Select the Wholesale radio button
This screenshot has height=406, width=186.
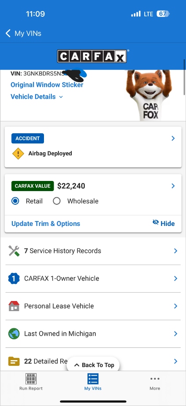(56, 201)
